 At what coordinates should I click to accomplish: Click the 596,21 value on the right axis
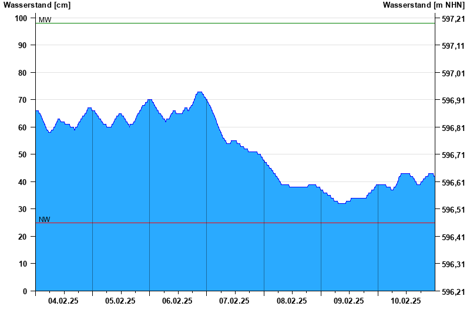click(453, 292)
